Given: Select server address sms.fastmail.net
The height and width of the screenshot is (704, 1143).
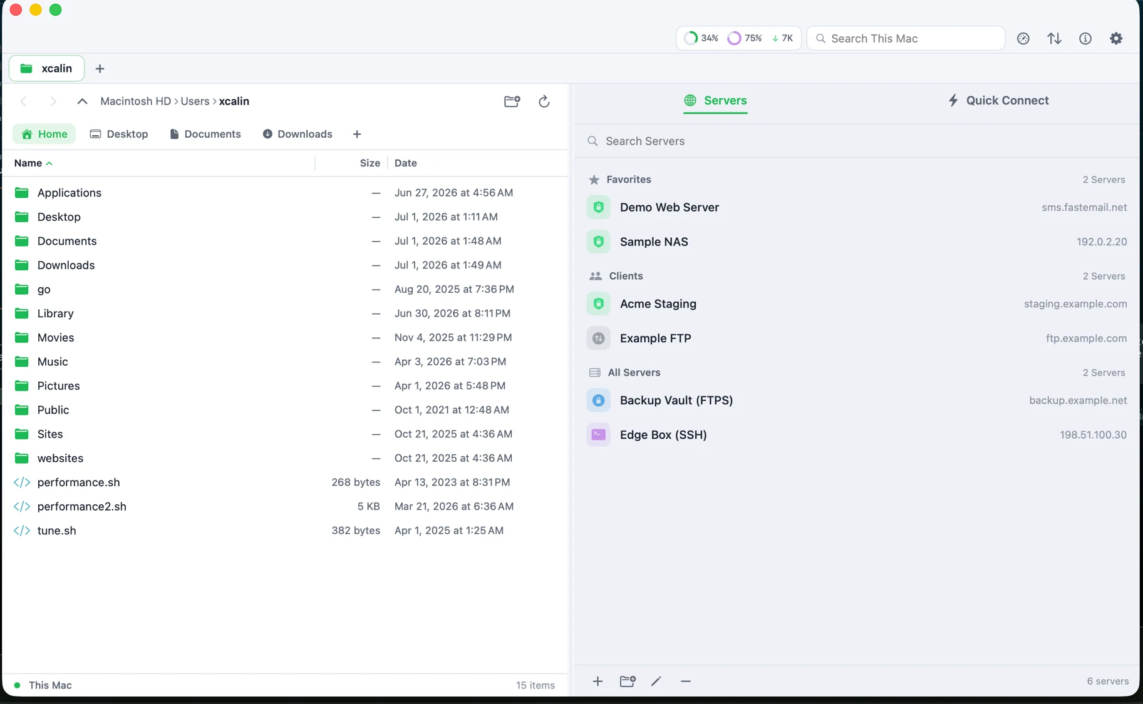Looking at the screenshot, I should pos(1084,207).
